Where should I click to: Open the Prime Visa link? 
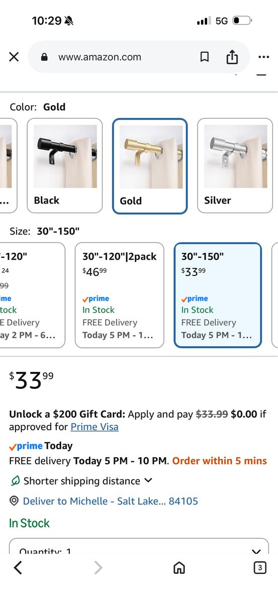[x=95, y=427]
